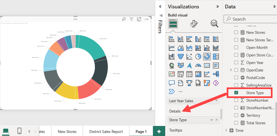
Task: Choose the Funnel visual
Action: click(181, 56)
